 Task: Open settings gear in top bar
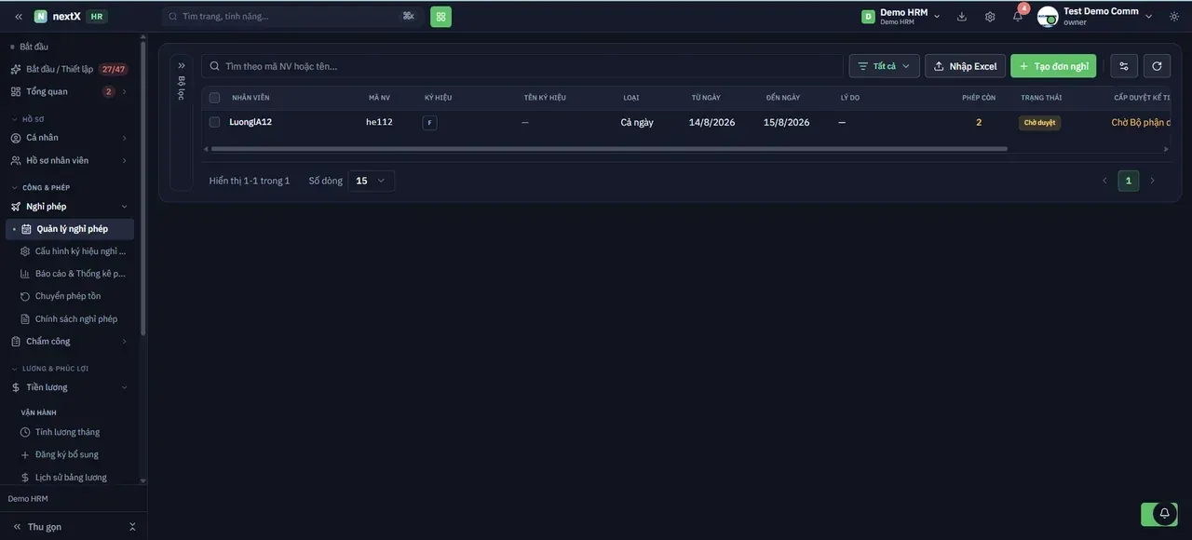[x=990, y=17]
